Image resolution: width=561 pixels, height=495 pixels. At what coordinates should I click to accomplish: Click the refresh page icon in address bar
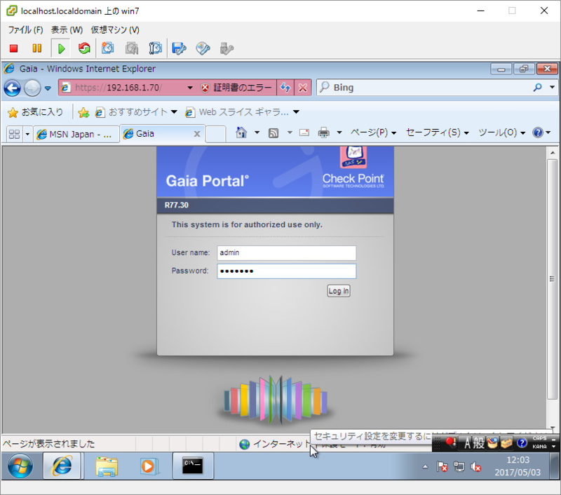(285, 88)
